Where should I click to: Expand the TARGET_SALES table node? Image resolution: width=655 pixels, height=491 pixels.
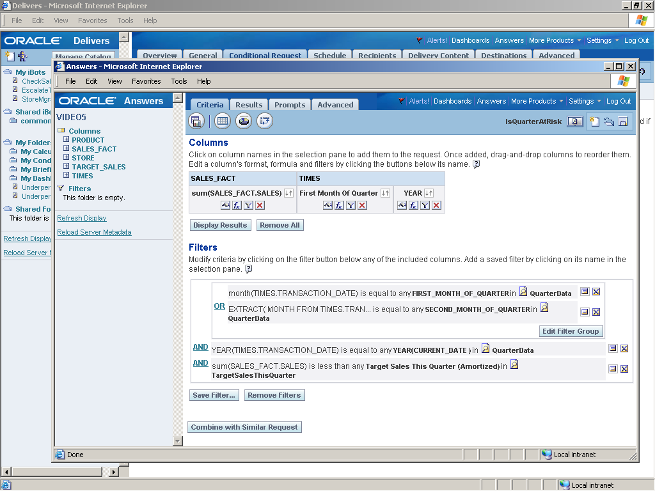click(x=66, y=166)
